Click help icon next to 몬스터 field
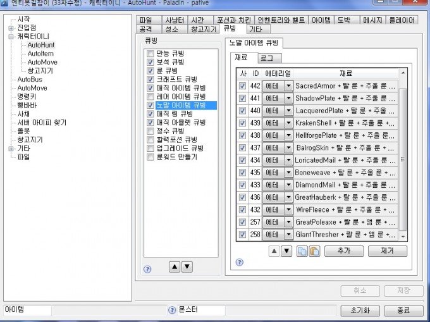 (x=172, y=310)
